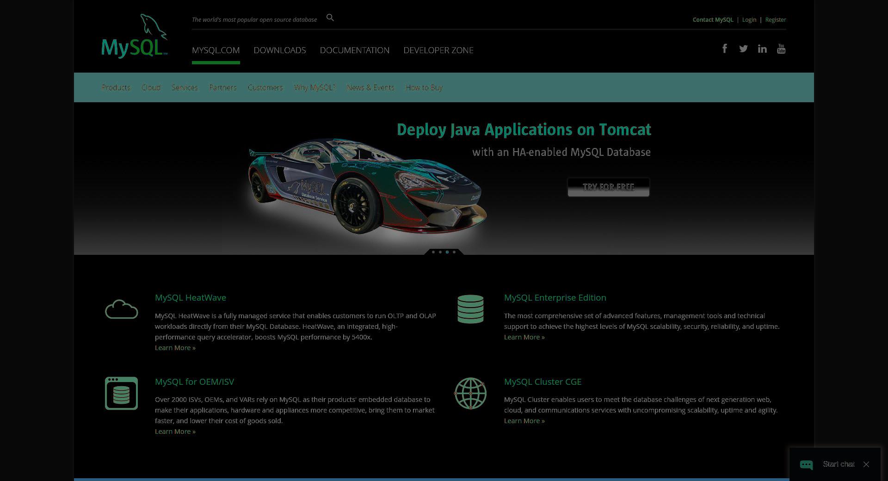Click Learn More under MySQL HeatWave
888x481 pixels.
pos(175,348)
